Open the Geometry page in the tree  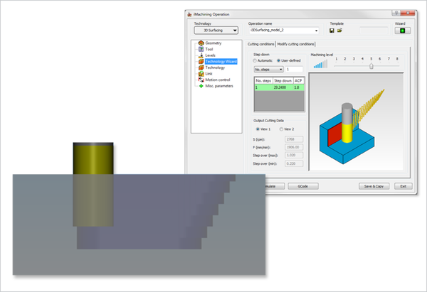click(x=214, y=43)
